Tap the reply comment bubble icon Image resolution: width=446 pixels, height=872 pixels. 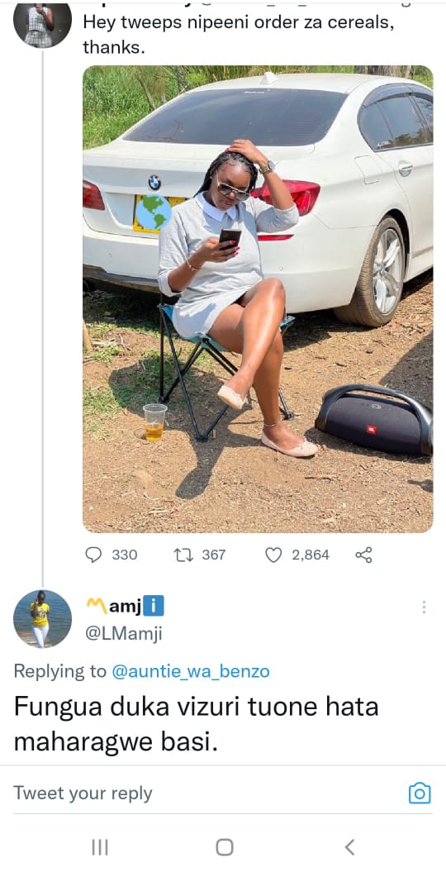(94, 555)
